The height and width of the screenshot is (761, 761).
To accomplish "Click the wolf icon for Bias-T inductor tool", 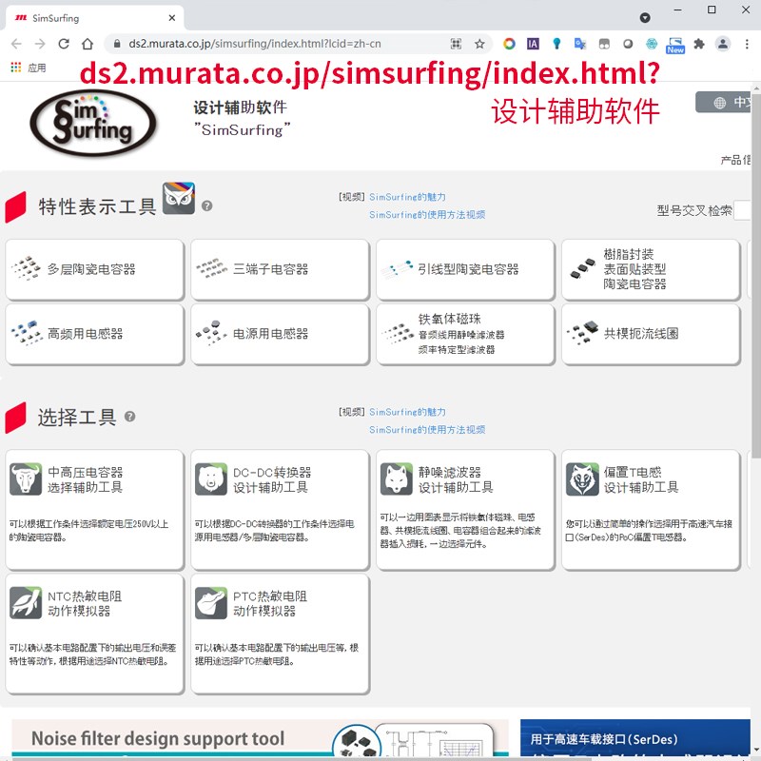I will pos(582,479).
